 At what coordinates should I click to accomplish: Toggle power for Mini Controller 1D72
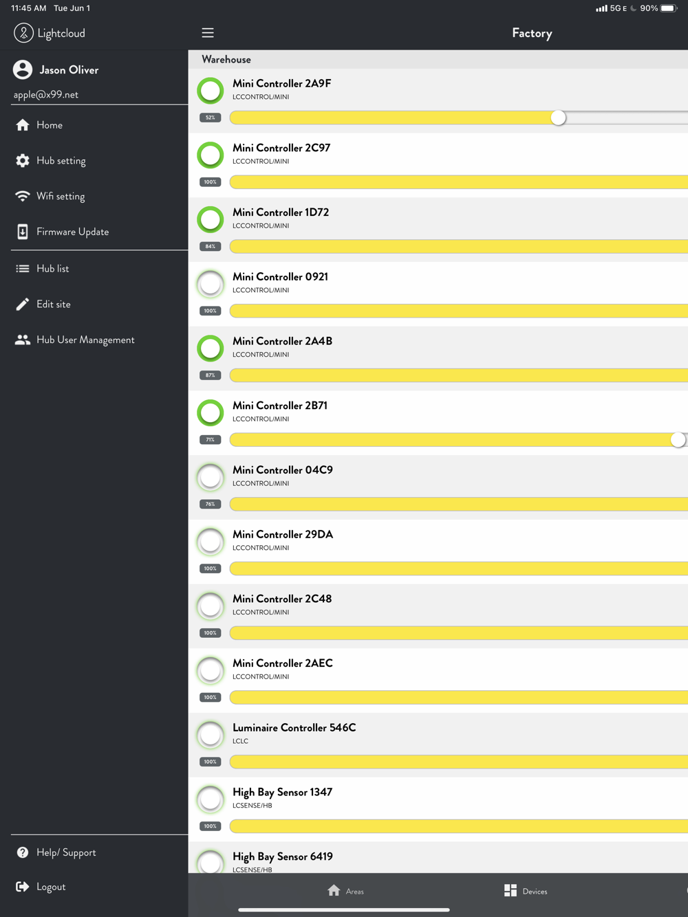point(211,219)
